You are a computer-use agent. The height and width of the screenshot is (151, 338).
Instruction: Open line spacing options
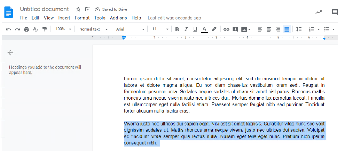pyautogui.click(x=299, y=29)
